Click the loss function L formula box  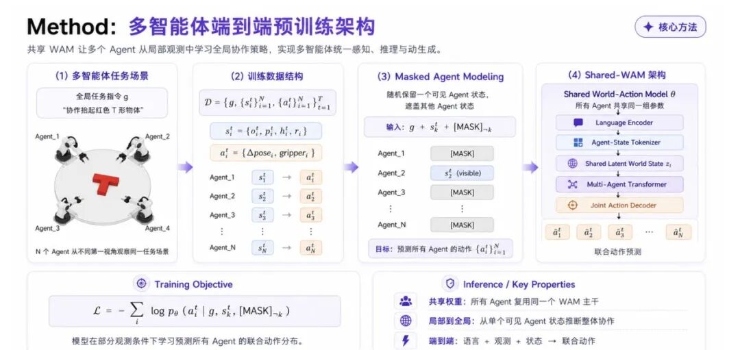(x=195, y=311)
